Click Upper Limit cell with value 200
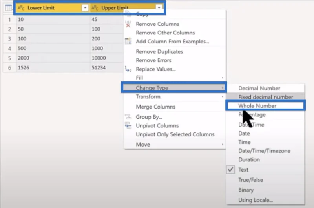 pos(107,38)
